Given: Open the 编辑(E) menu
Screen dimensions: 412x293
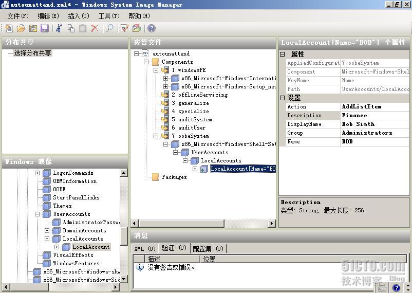Looking at the screenshot, I should coord(48,16).
